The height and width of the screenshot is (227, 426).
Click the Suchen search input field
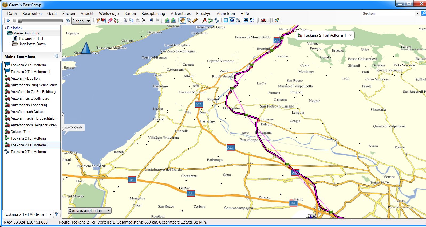tap(388, 13)
